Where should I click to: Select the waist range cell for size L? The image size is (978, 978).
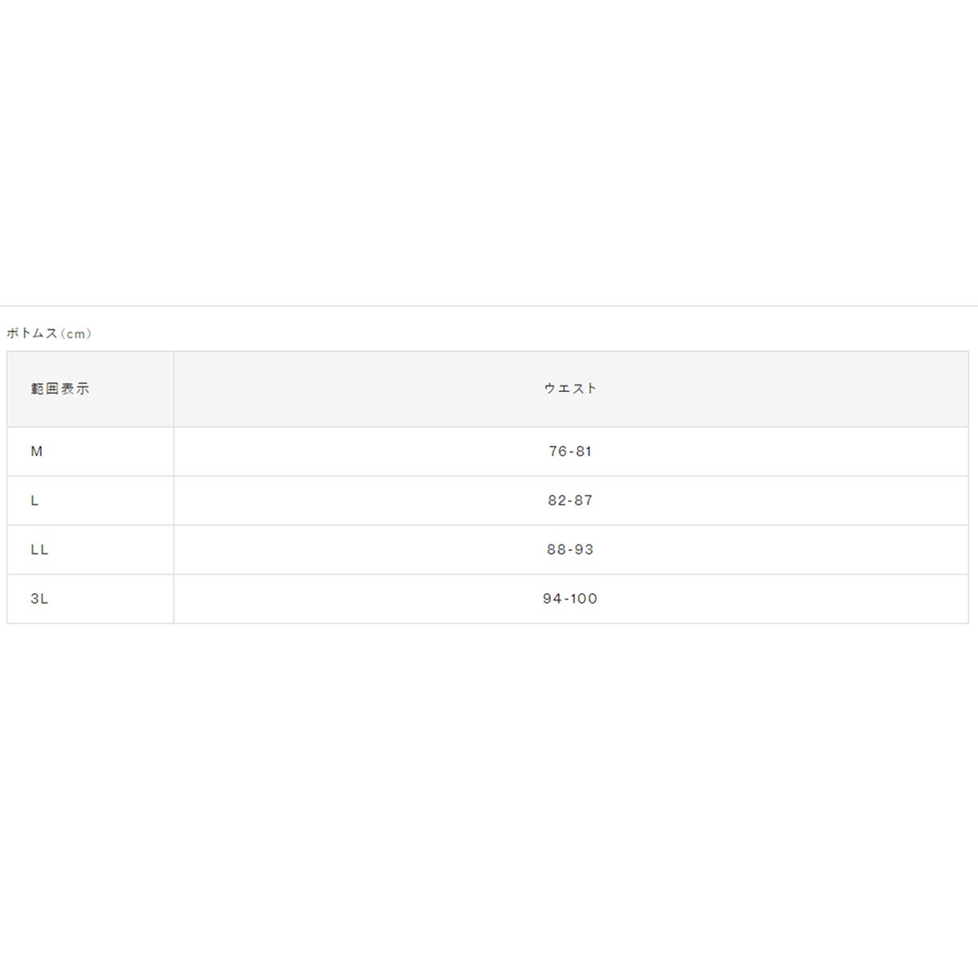point(570,500)
